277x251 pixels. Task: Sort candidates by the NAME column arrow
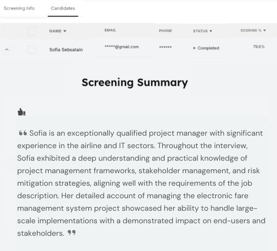(65, 31)
